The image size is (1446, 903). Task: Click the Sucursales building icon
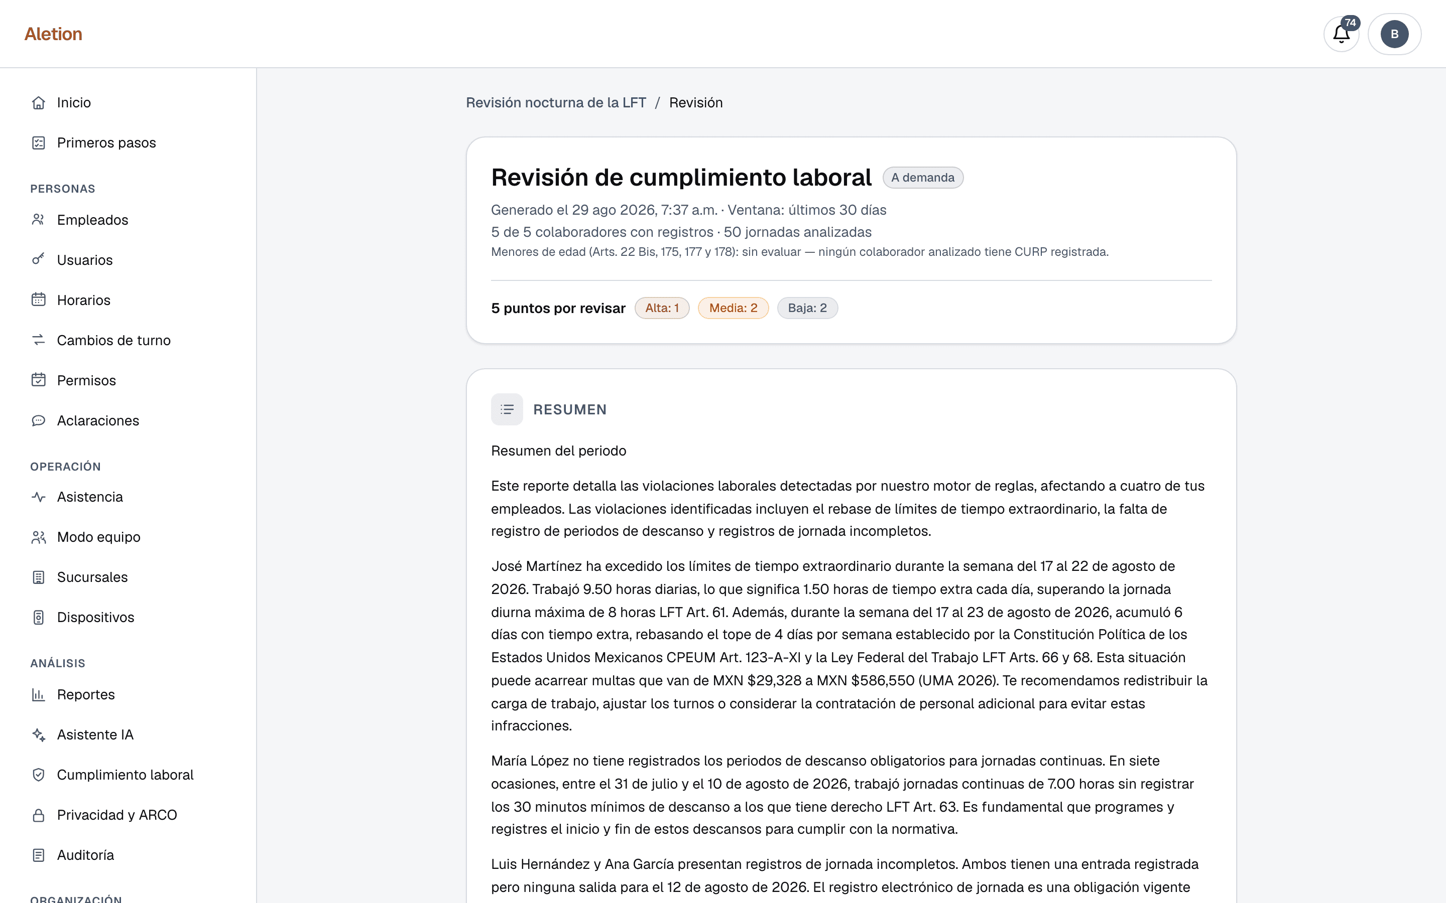(39, 577)
